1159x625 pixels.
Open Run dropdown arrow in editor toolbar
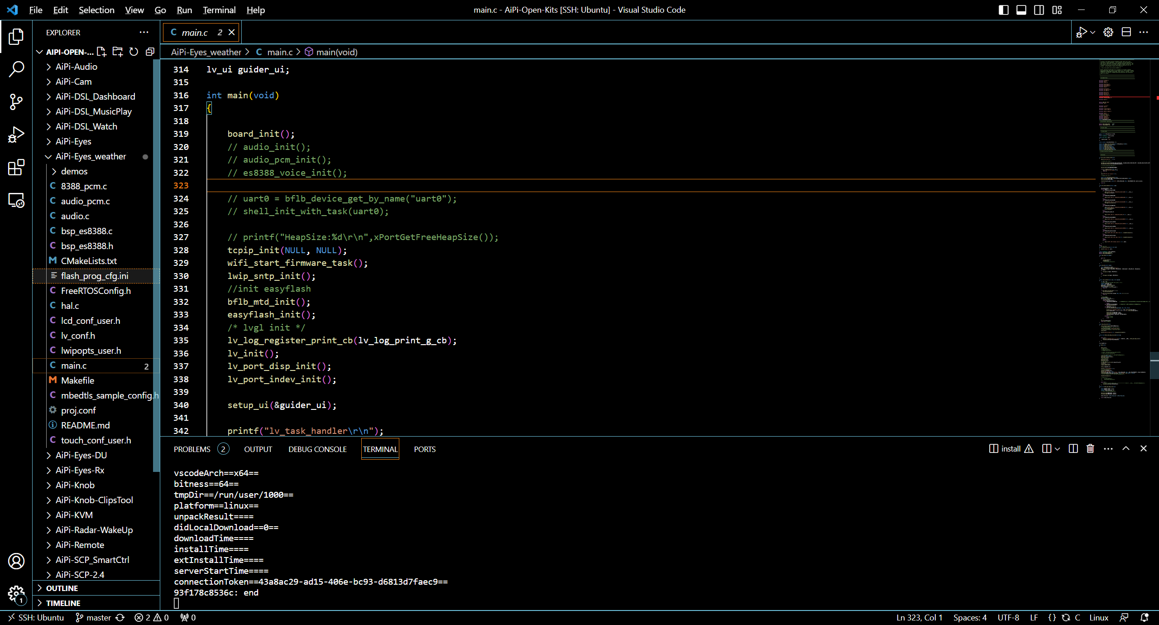pyautogui.click(x=1093, y=32)
